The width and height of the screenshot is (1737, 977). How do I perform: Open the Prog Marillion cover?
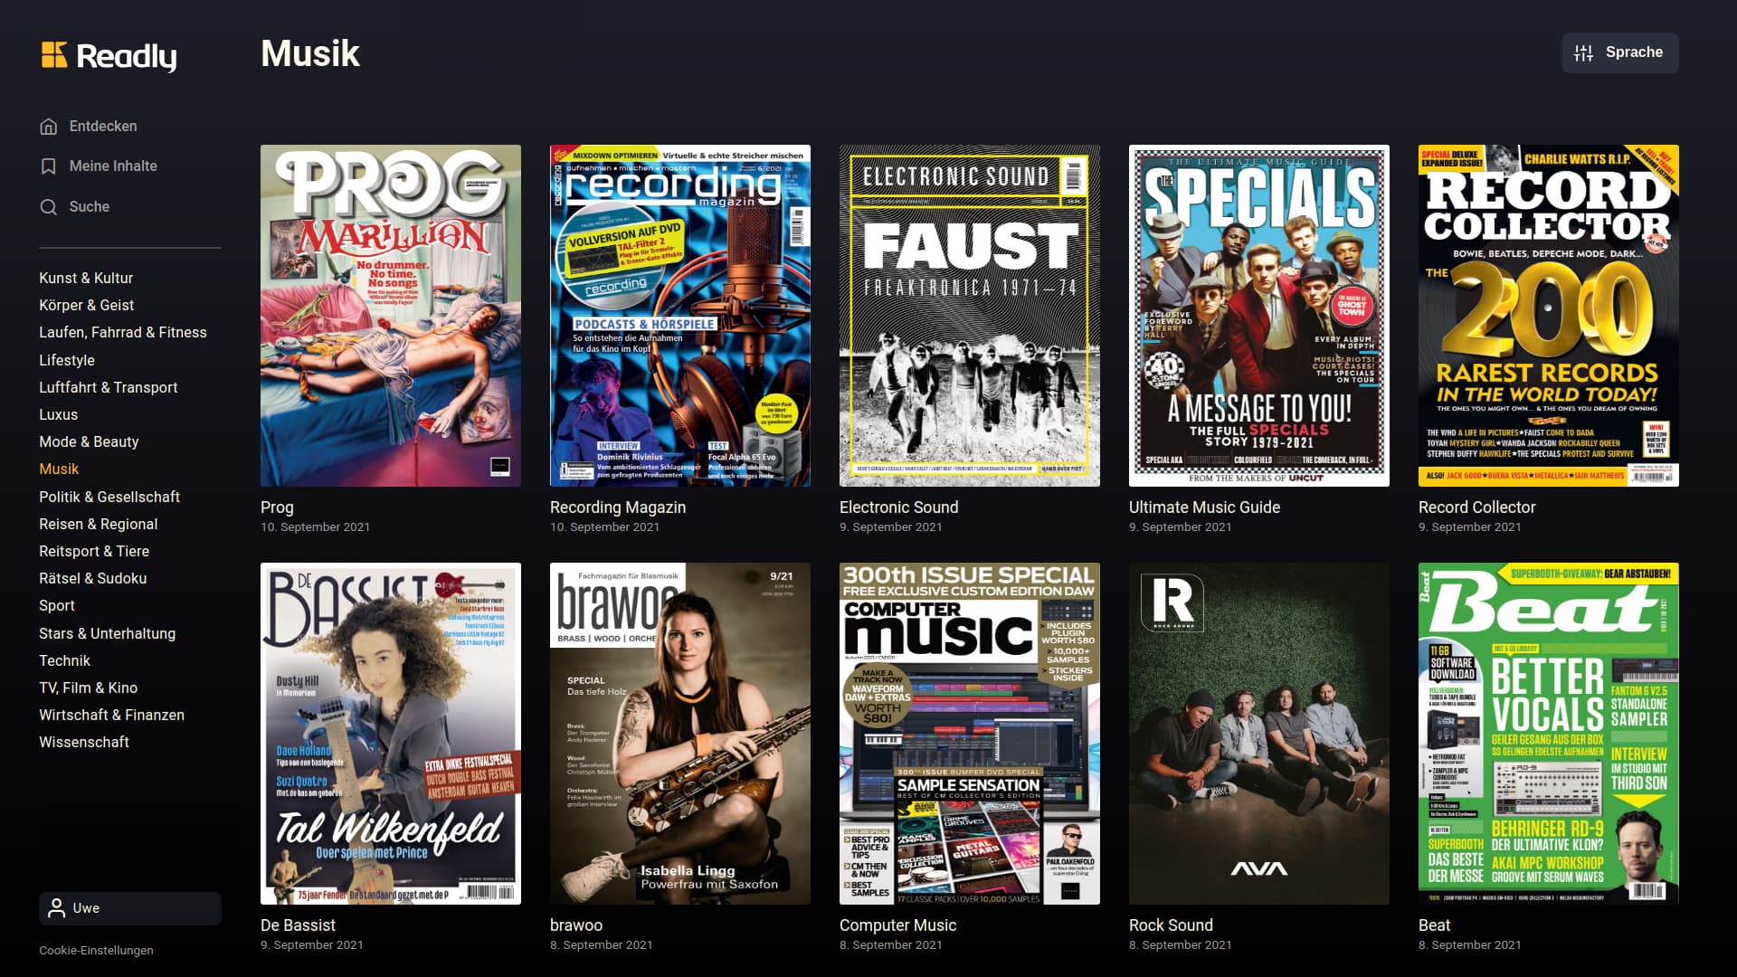tap(391, 316)
